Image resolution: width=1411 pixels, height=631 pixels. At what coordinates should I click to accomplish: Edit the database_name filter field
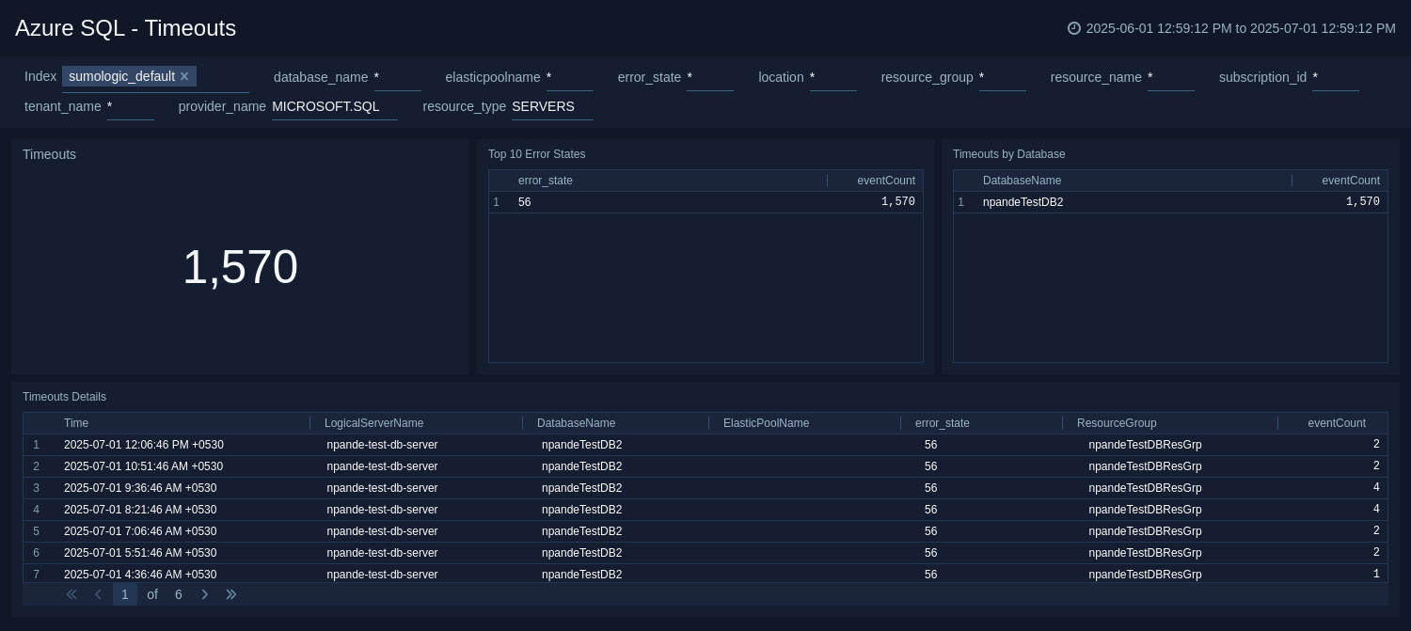397,77
